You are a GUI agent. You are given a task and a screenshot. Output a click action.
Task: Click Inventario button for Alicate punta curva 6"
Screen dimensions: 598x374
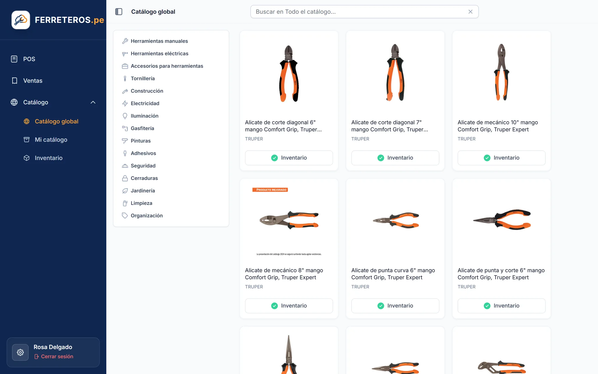395,306
